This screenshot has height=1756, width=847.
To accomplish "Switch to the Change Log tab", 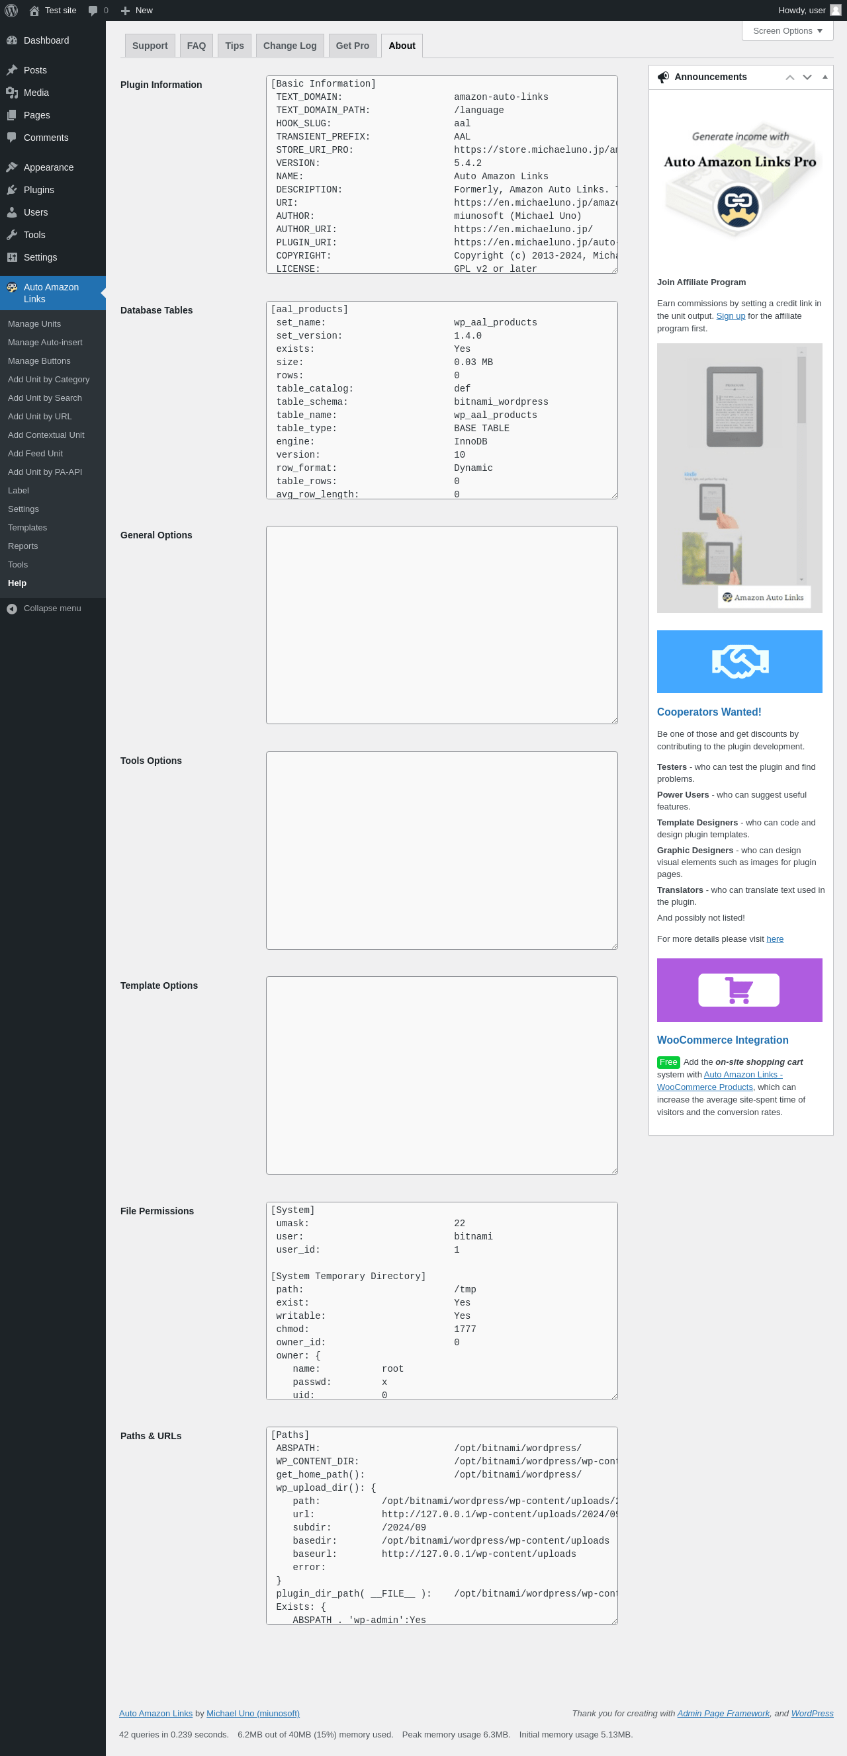I will click(x=290, y=46).
